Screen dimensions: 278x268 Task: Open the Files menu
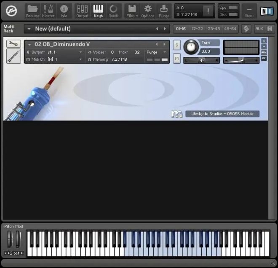(132, 11)
